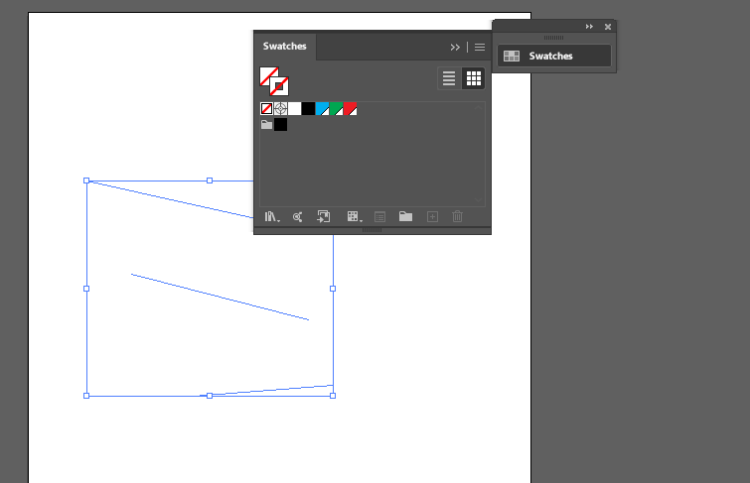The height and width of the screenshot is (483, 750).
Task: Choose the red swatch
Action: (x=350, y=109)
